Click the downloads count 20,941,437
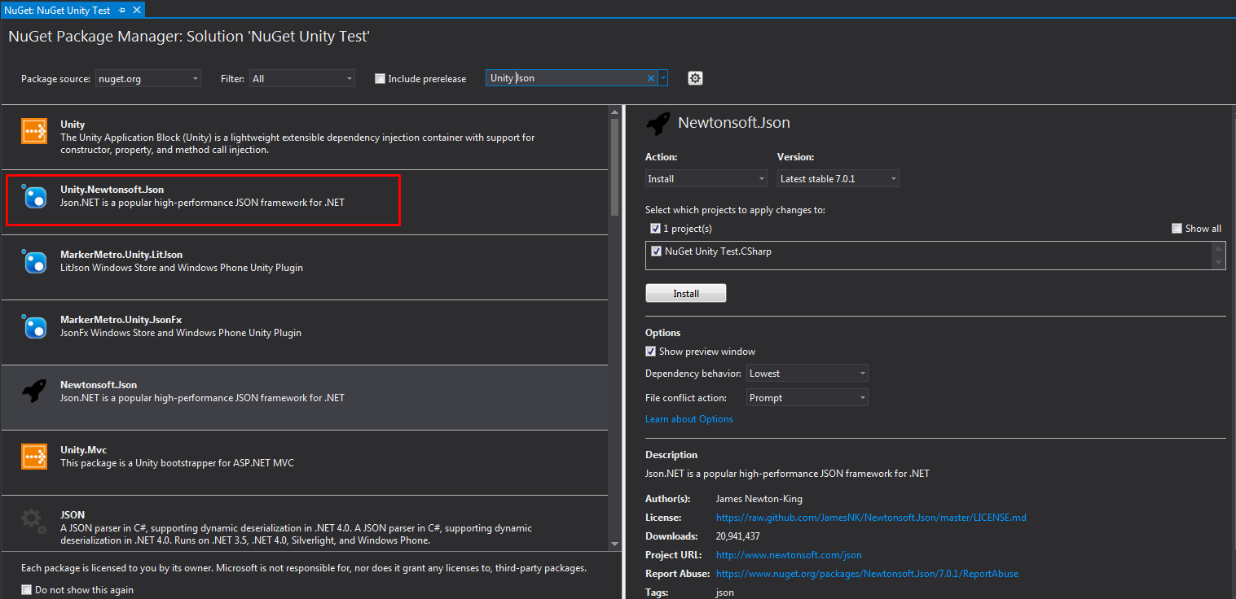Viewport: 1236px width, 599px height. point(738,536)
